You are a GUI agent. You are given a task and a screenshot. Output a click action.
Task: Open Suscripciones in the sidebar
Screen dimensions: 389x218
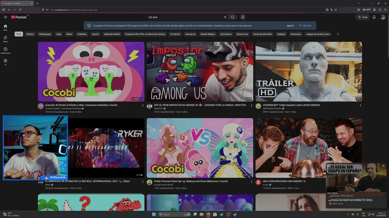click(x=5, y=51)
